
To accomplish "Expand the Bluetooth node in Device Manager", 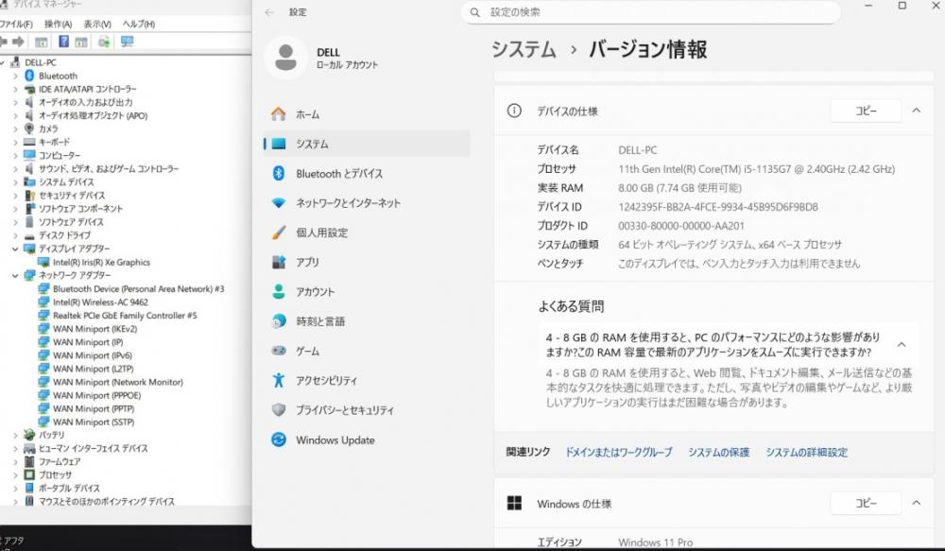I will (15, 76).
